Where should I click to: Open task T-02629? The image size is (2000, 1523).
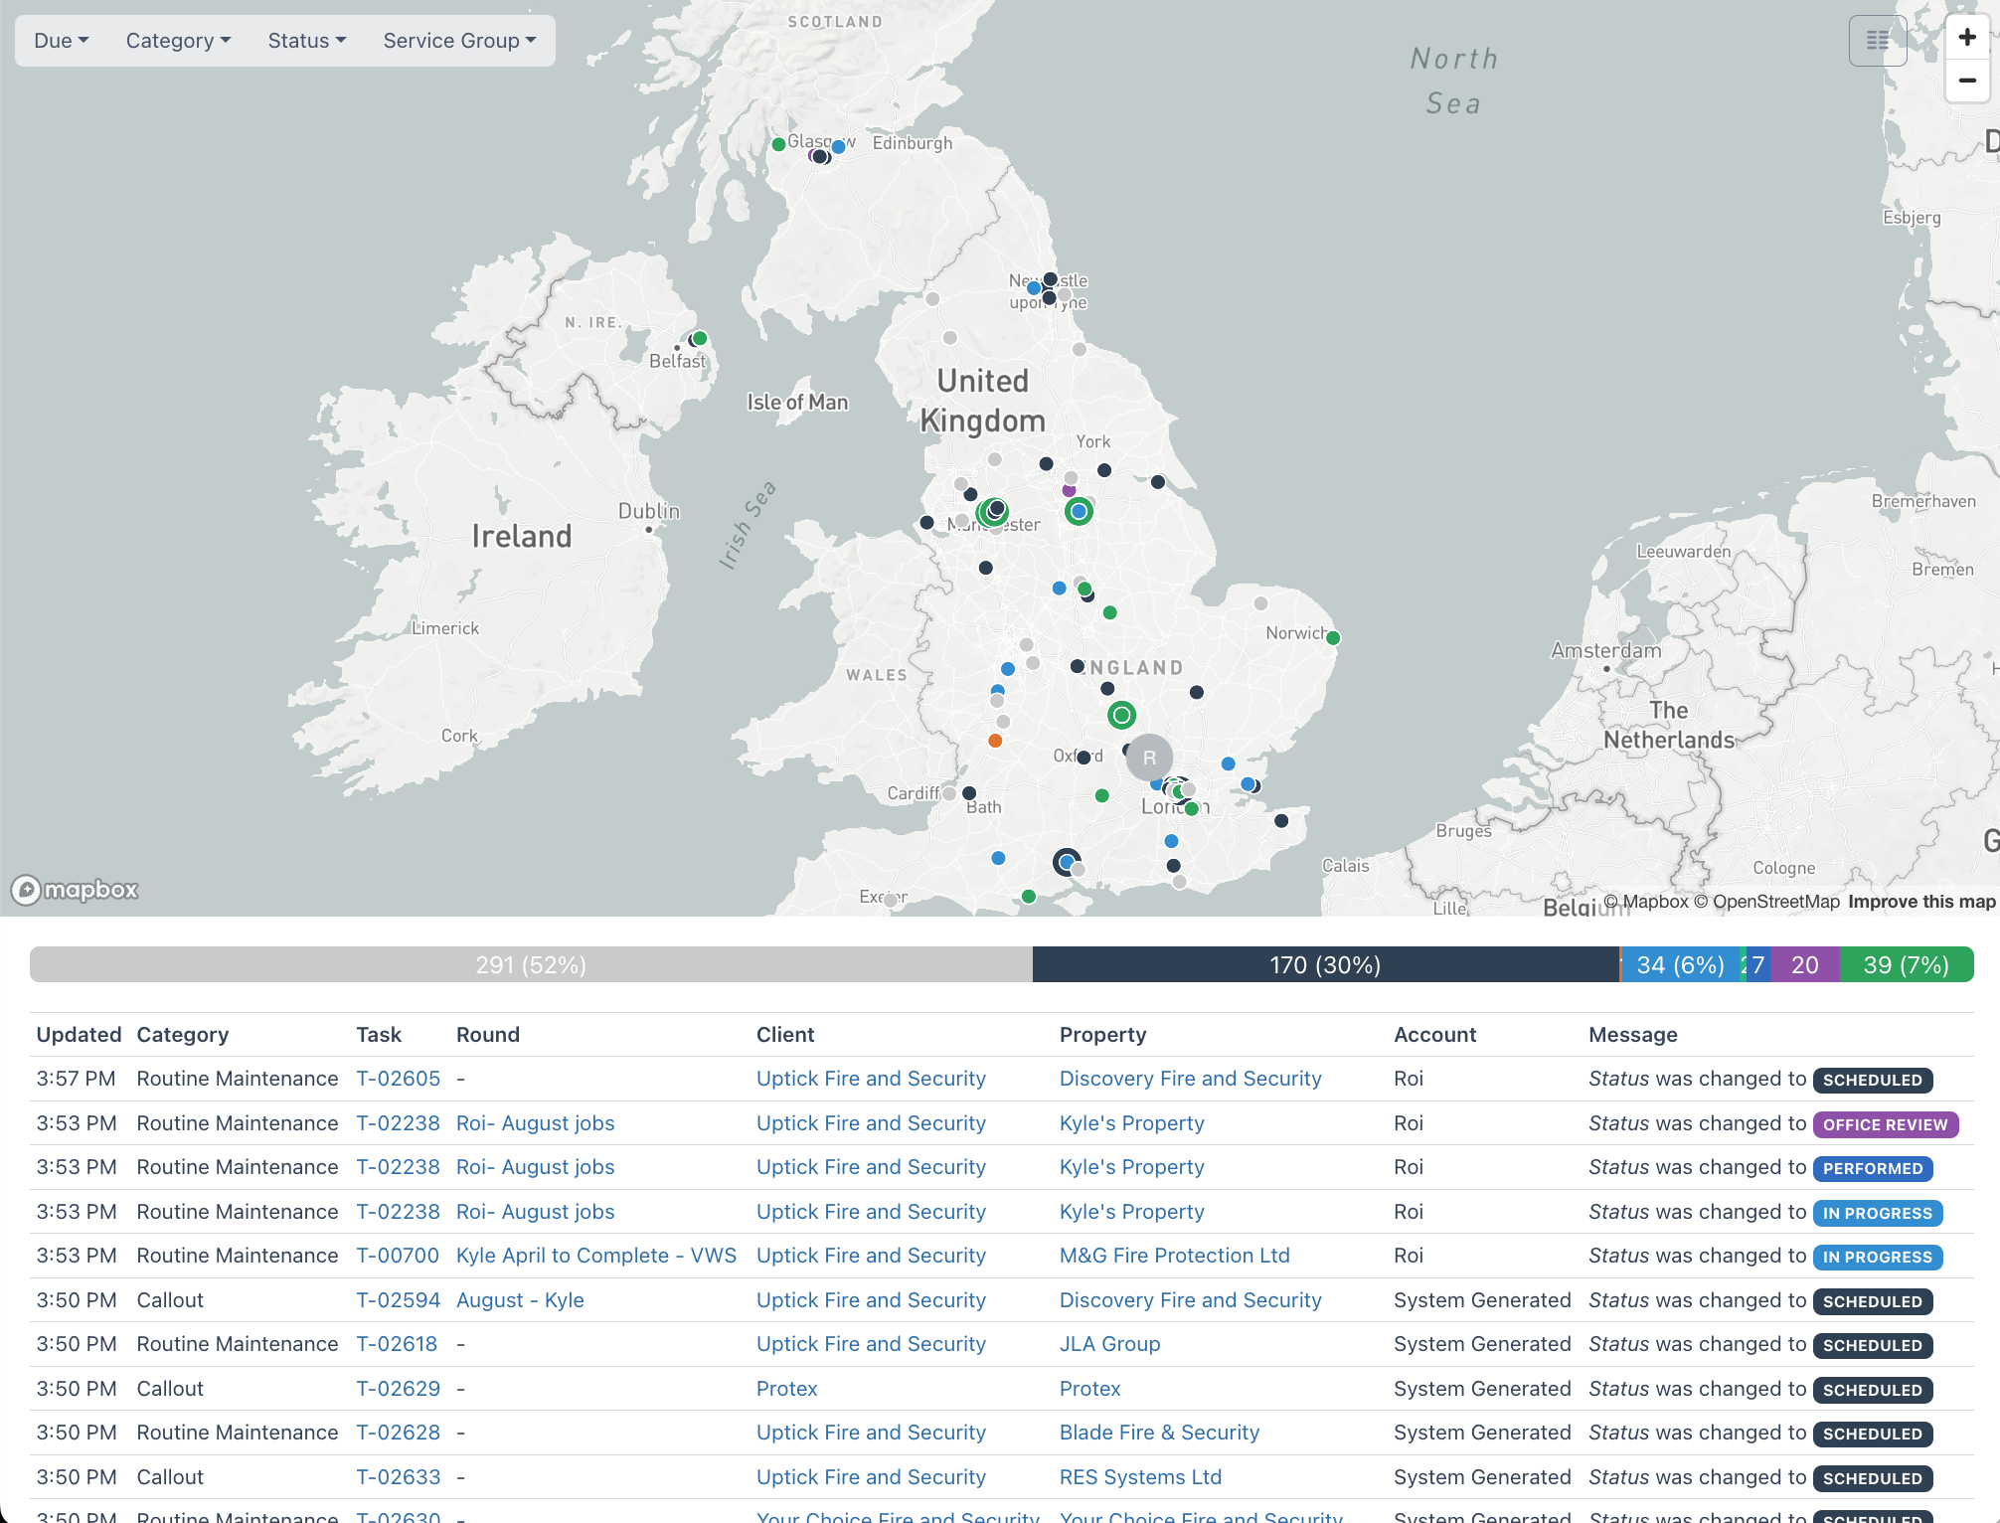pyautogui.click(x=398, y=1389)
